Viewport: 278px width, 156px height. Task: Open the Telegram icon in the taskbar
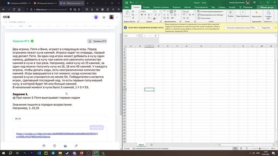click(53, 153)
